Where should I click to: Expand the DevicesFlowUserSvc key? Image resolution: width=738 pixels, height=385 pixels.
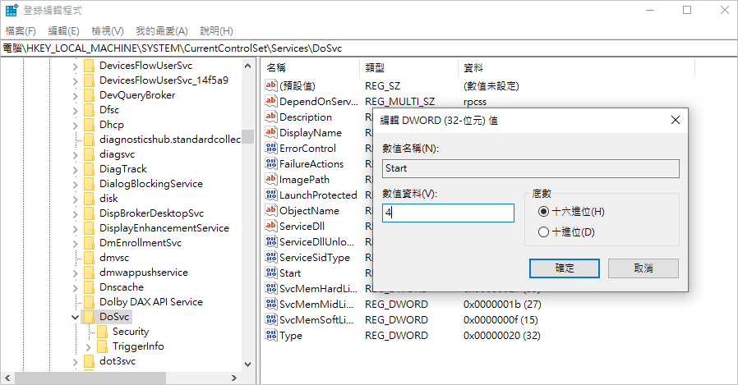click(x=76, y=66)
